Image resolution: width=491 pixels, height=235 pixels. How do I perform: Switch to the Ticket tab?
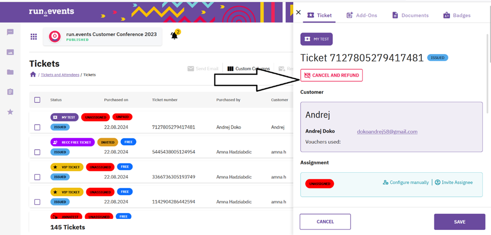point(319,15)
